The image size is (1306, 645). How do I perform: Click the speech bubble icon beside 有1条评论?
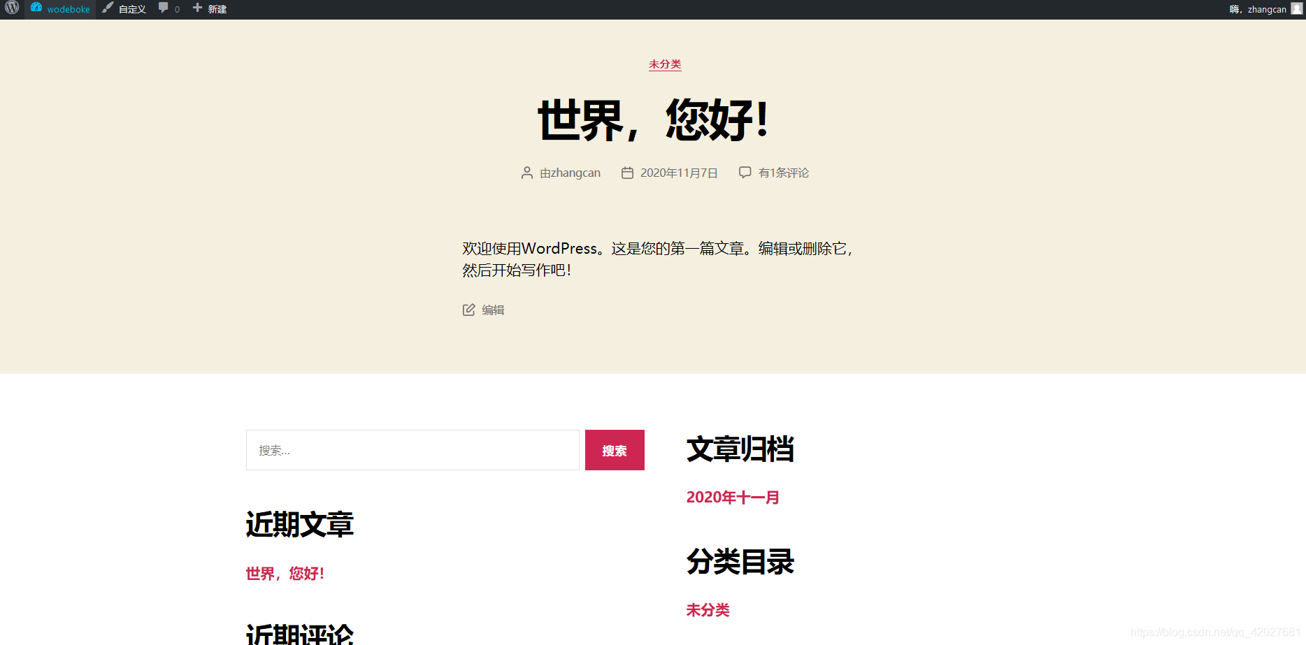click(745, 172)
